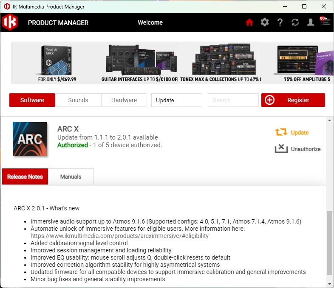
Task: Click the ARC X product artwork
Action: coord(30,139)
